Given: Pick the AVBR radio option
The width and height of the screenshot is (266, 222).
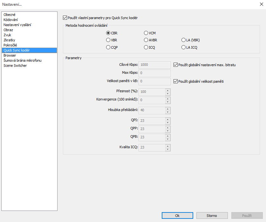Looking at the screenshot, I should click(x=146, y=40).
